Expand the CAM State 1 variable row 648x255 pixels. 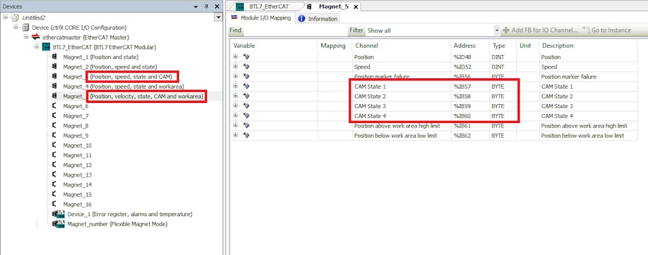pos(235,86)
